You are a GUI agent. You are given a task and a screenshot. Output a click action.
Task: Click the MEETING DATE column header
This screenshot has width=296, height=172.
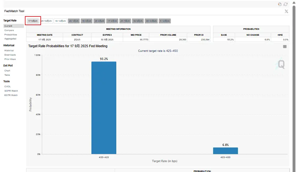coord(44,35)
